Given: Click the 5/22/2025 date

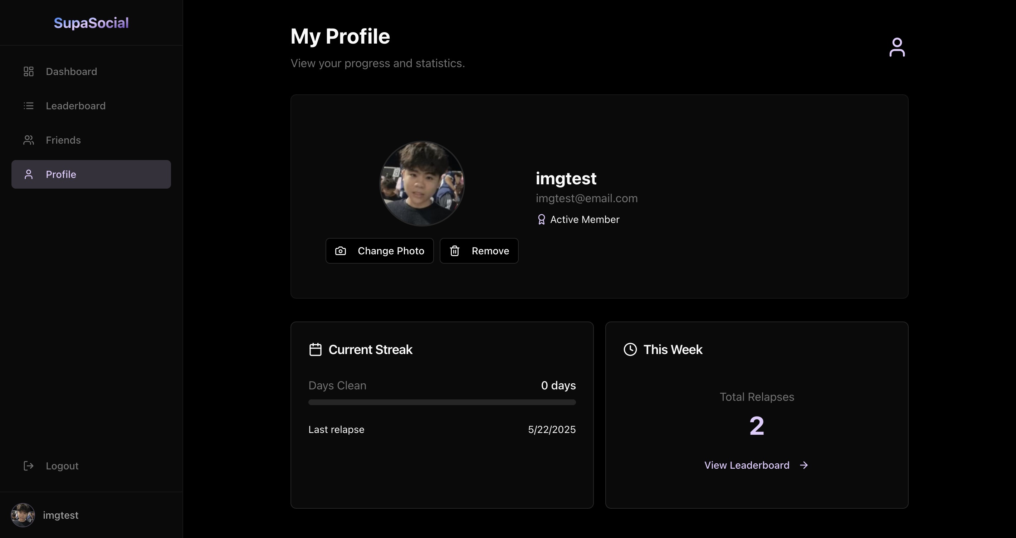Looking at the screenshot, I should [x=552, y=429].
